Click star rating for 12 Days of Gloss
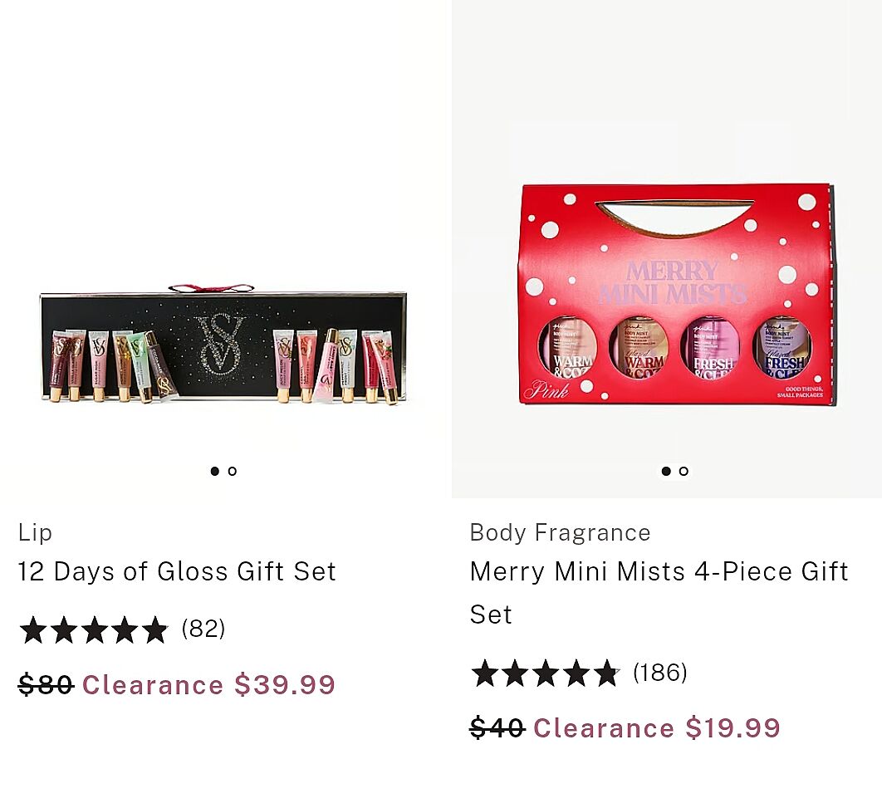The image size is (882, 803). (x=93, y=629)
